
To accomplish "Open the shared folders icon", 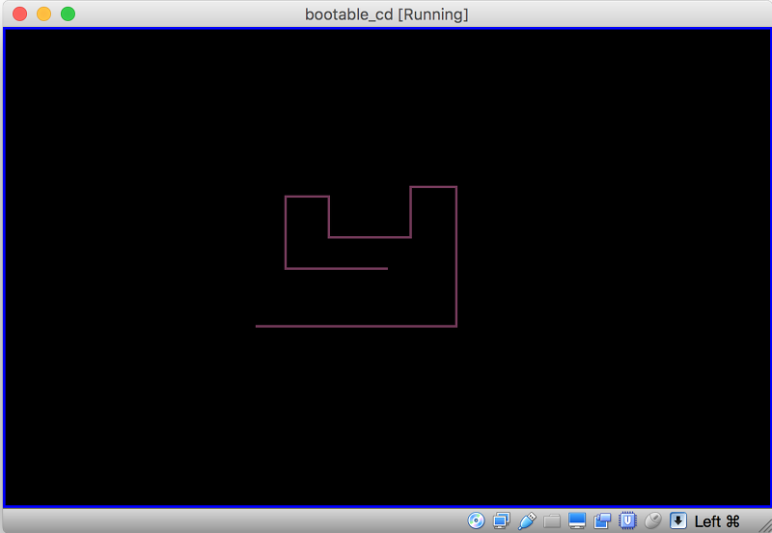I will click(552, 521).
